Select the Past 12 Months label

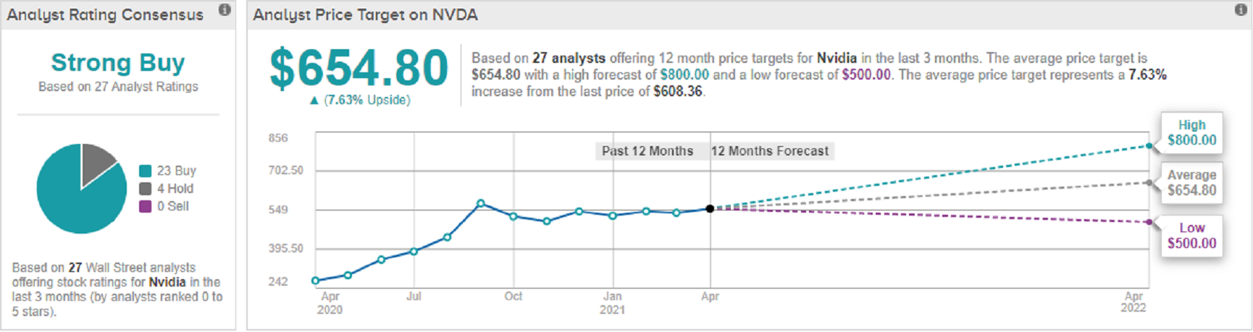648,151
